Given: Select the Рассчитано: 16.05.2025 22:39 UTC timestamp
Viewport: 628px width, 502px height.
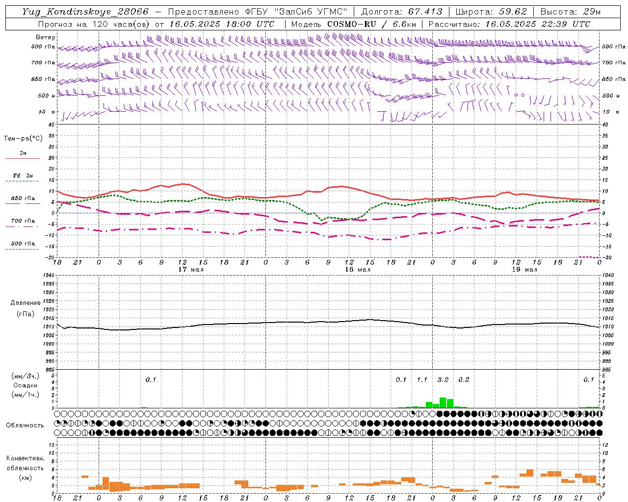Looking at the screenshot, I should [x=509, y=24].
